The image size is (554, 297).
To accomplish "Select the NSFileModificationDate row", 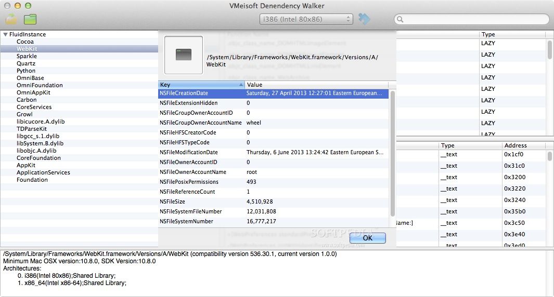I will pos(274,152).
